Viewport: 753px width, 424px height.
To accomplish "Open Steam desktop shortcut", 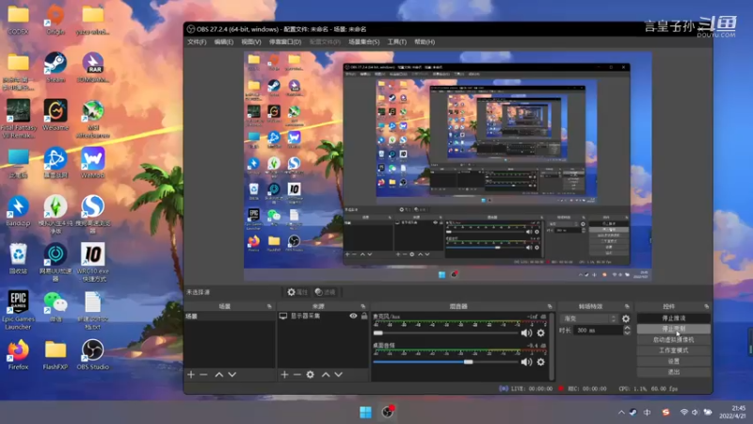I will tap(56, 67).
